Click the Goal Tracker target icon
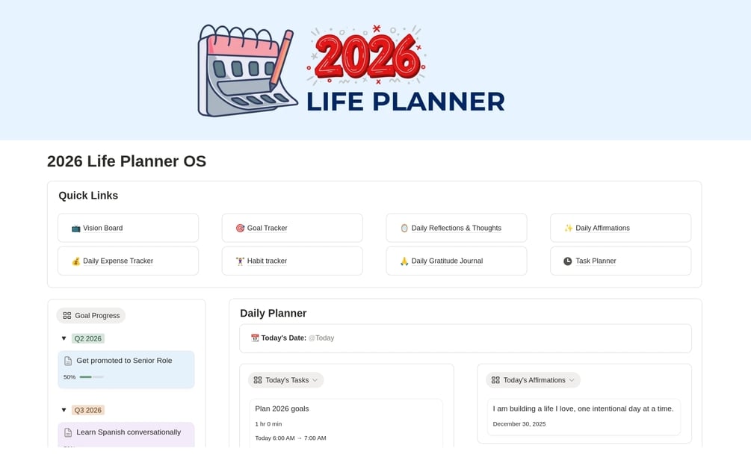 pyautogui.click(x=240, y=229)
